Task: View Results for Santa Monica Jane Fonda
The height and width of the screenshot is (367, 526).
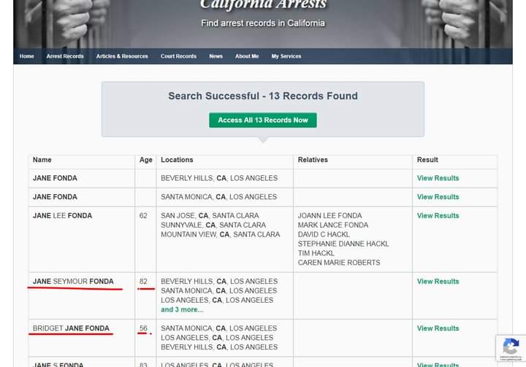Action: tap(438, 197)
